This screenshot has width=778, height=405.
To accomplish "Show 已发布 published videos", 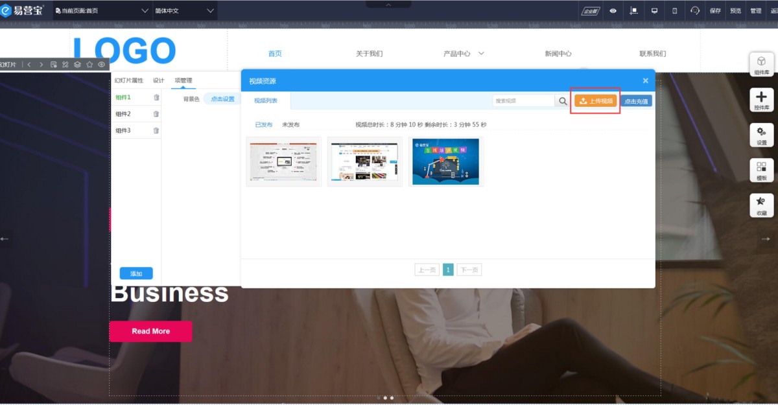I will [x=263, y=124].
